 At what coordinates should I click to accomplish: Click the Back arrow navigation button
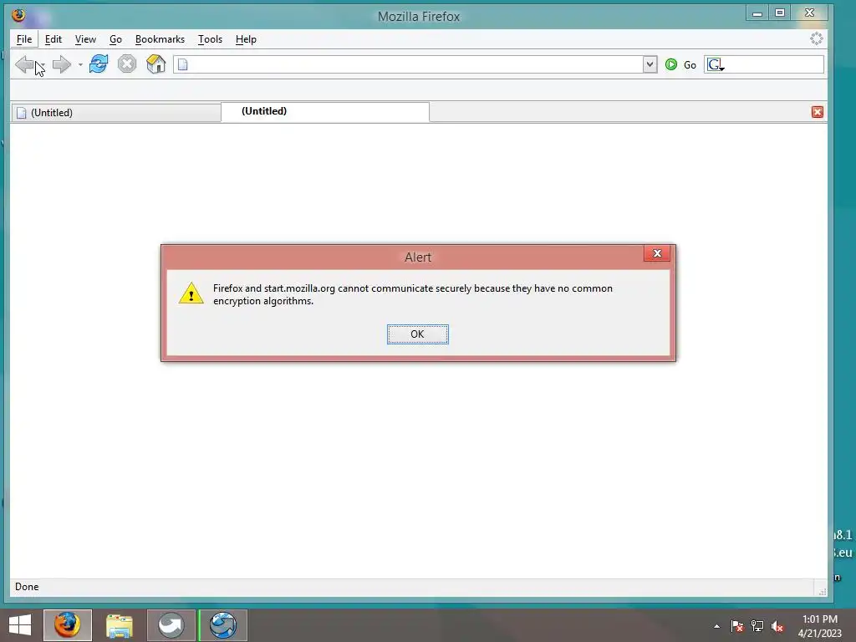click(24, 64)
